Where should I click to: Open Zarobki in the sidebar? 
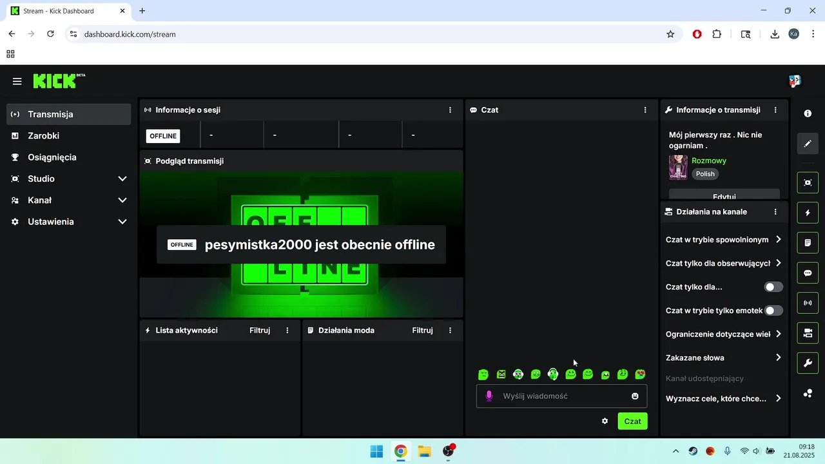(x=69, y=136)
